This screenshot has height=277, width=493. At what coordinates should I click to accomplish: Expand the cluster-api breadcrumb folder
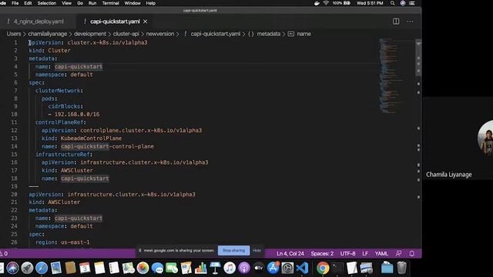tap(126, 34)
